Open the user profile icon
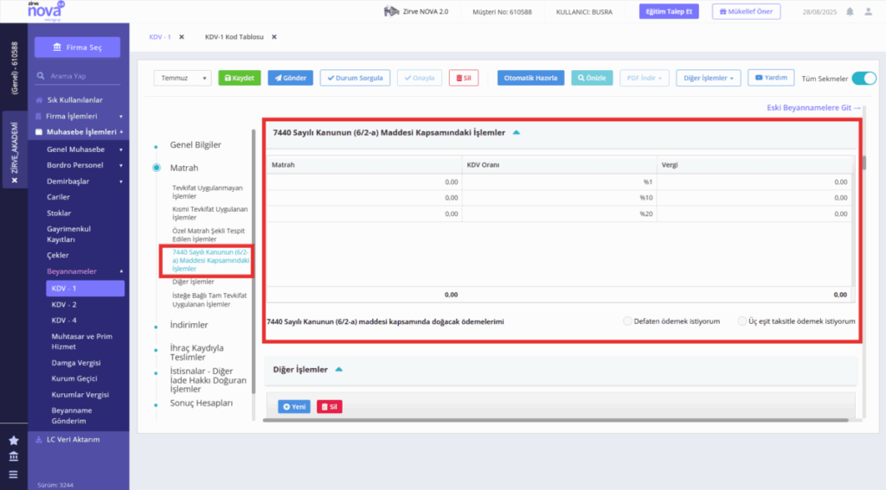The image size is (886, 490). point(869,12)
